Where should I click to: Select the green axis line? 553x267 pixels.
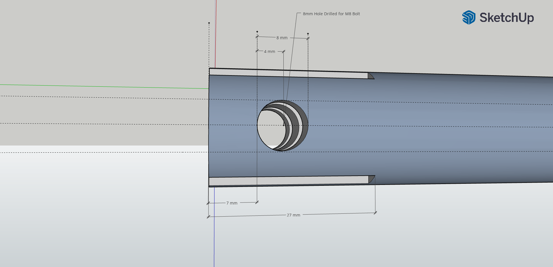point(86,86)
